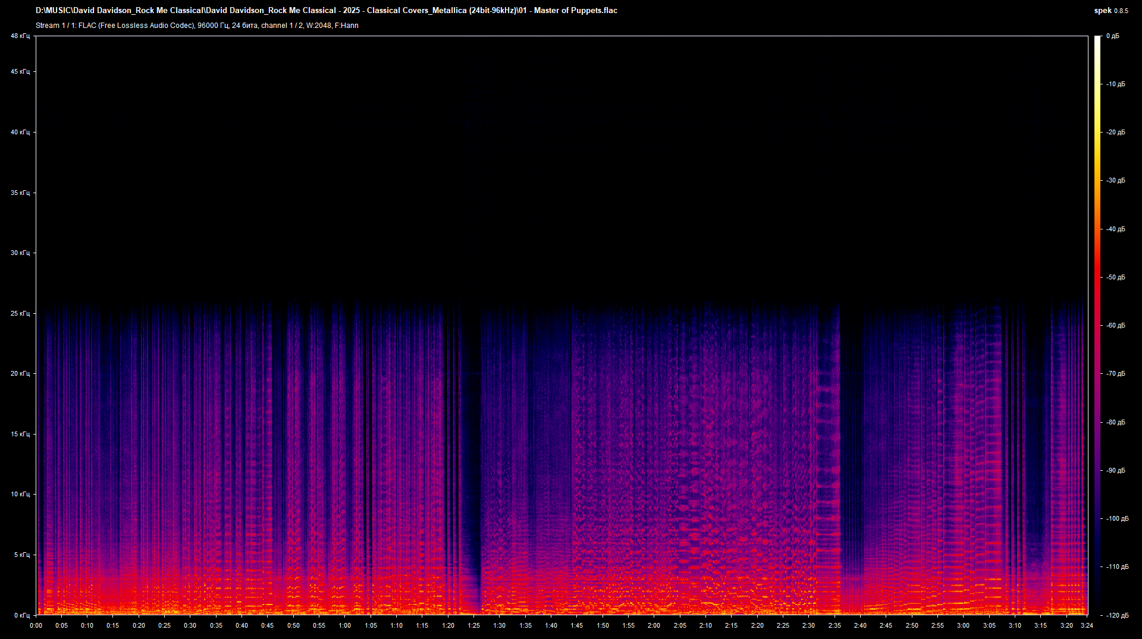Image resolution: width=1142 pixels, height=639 pixels.
Task: Click the 20 кГц frequency label
Action: 20,374
